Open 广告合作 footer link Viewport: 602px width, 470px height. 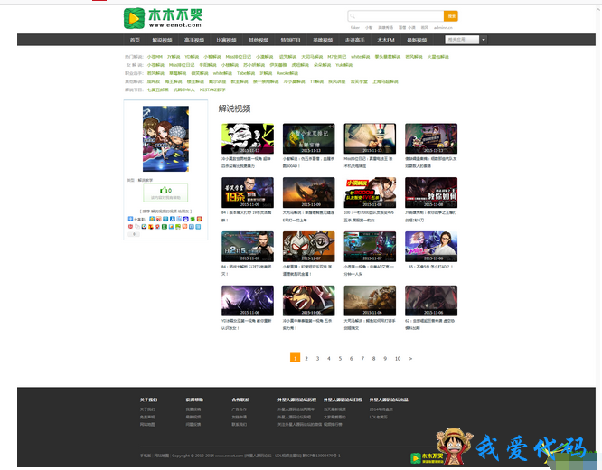point(240,409)
